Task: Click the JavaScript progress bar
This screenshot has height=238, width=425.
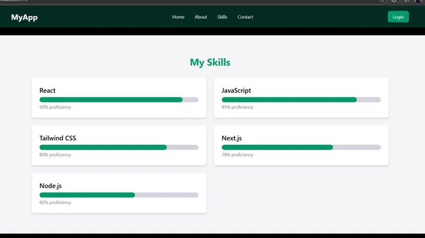Action: (x=301, y=100)
